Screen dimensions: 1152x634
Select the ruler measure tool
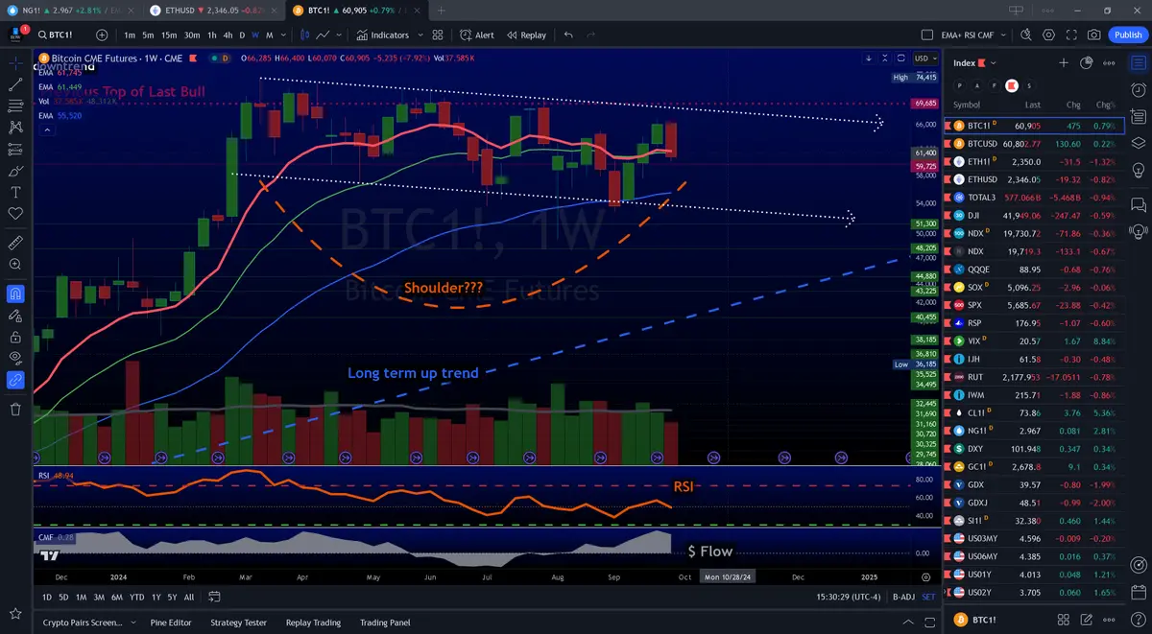pos(15,242)
